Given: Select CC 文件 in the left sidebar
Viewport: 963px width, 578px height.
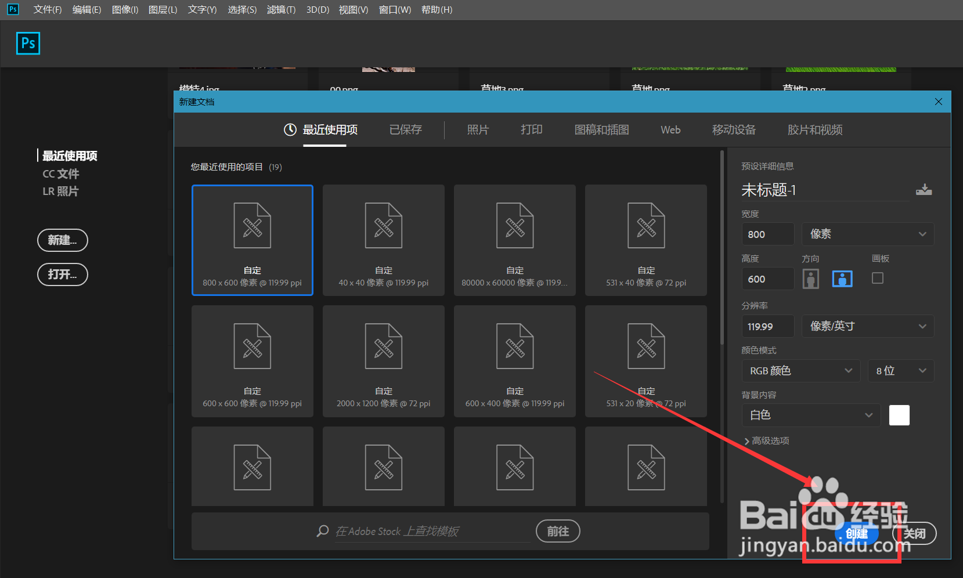Looking at the screenshot, I should pyautogui.click(x=61, y=174).
